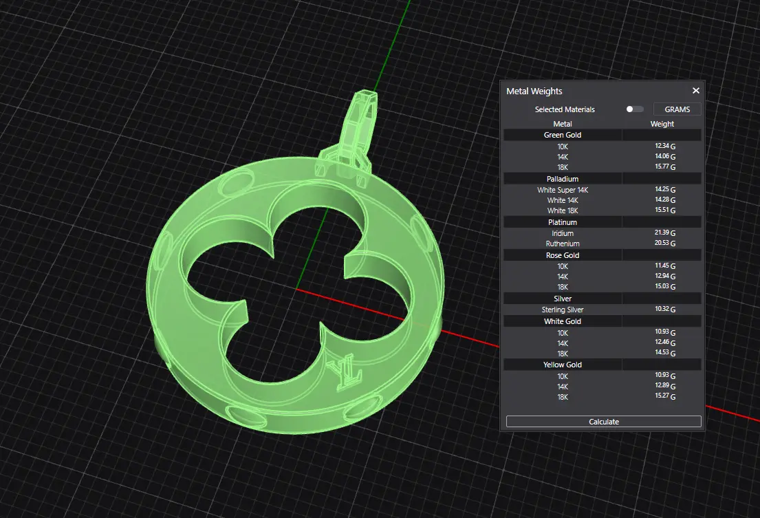Select the Silver category header
This screenshot has width=760, height=518.
pyautogui.click(x=602, y=299)
